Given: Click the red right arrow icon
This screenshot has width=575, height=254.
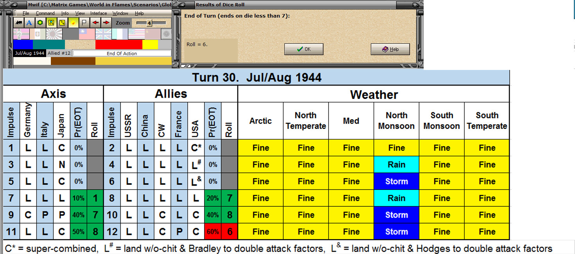Looking at the screenshot, I should pyautogui.click(x=106, y=23).
